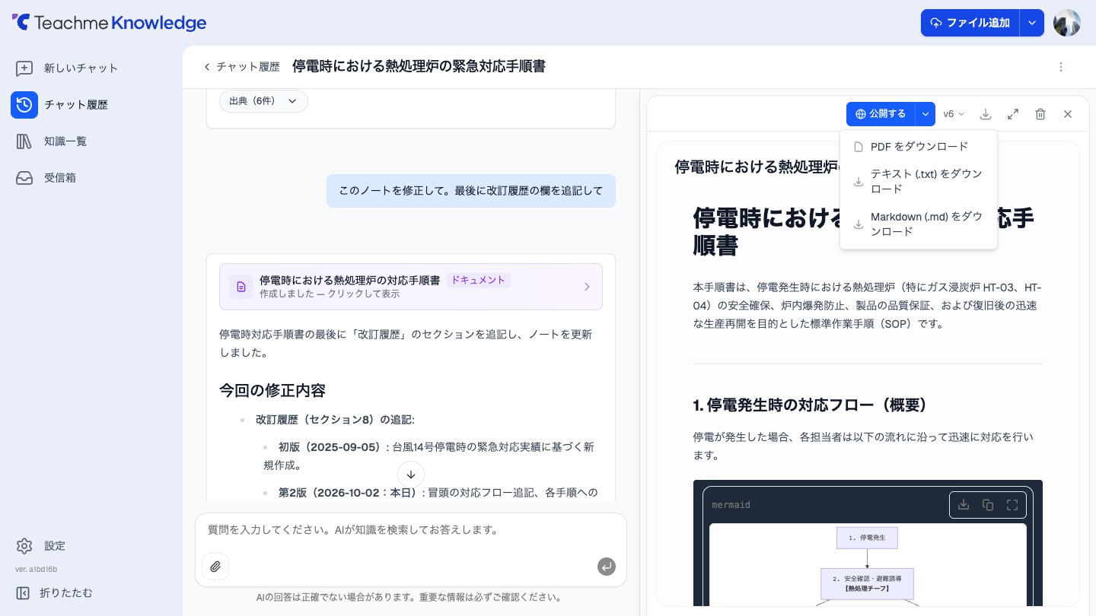Go back to チャット履歴 link

241,67
